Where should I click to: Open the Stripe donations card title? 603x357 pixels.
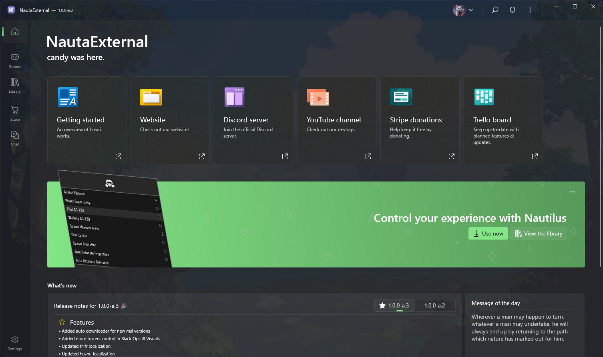[x=416, y=120]
